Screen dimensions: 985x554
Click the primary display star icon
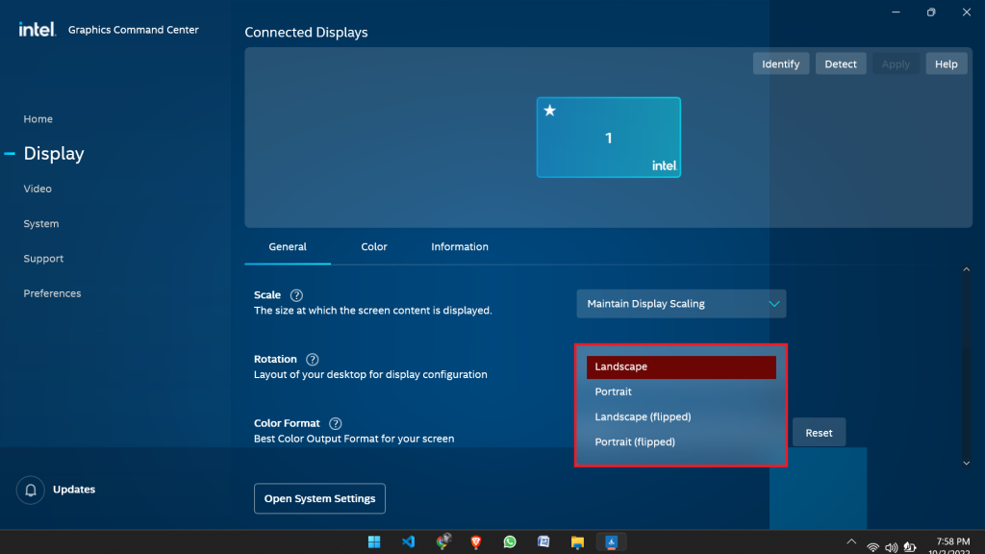(x=549, y=111)
